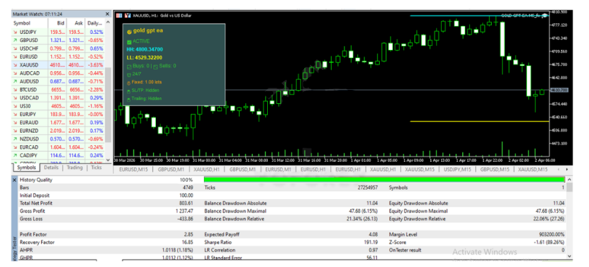This screenshot has height=267, width=589.
Task: Switch to the Trading tab
Action: pos(75,168)
